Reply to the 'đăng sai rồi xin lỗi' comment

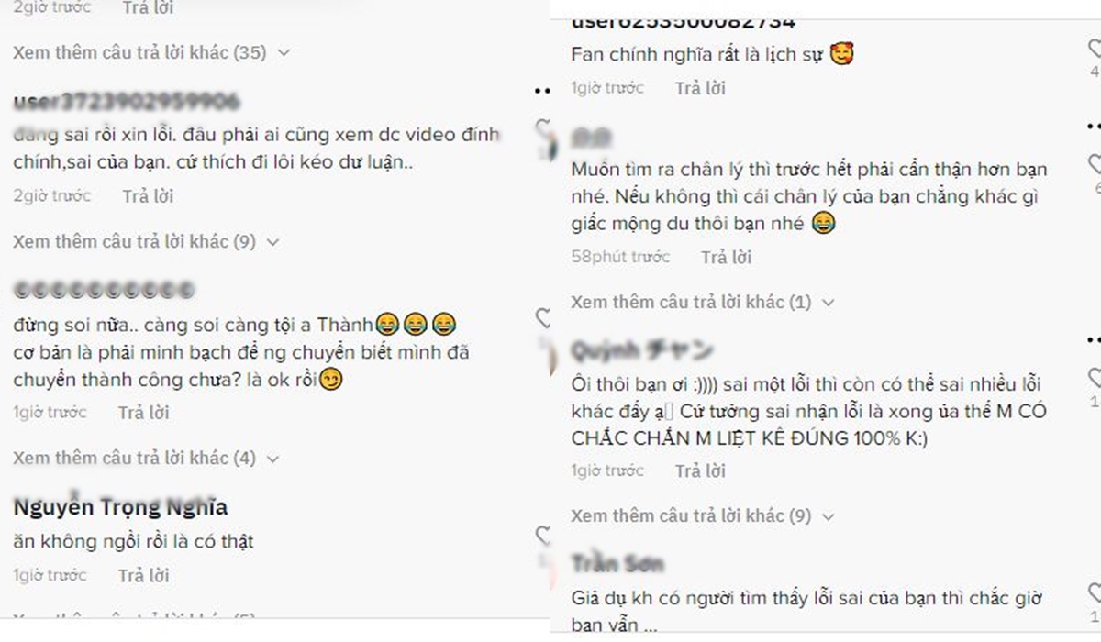point(148,195)
